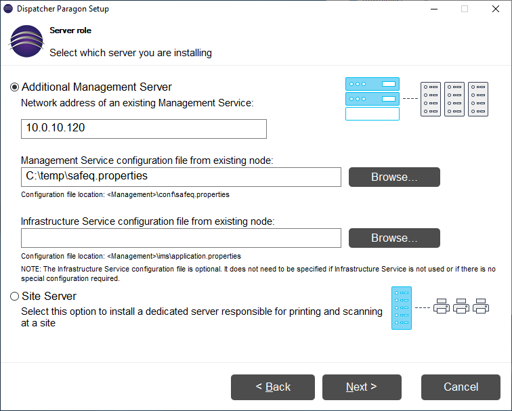Click the rightmost gray server rack icon
This screenshot has height=411, width=512.
[478, 100]
